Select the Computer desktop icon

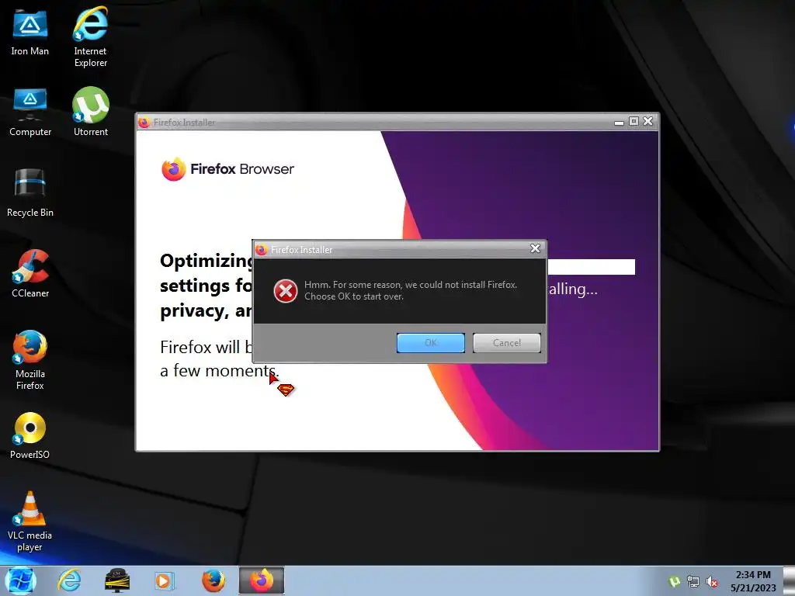pyautogui.click(x=30, y=112)
